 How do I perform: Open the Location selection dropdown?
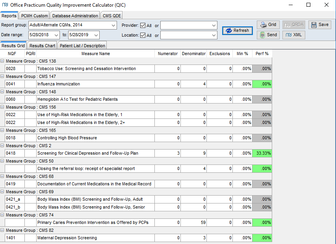click(213, 35)
